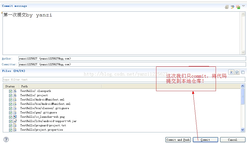247x143 pixels.
Task: Uncheck the proguard-project.txt checkbox
Action: click(x=11, y=126)
